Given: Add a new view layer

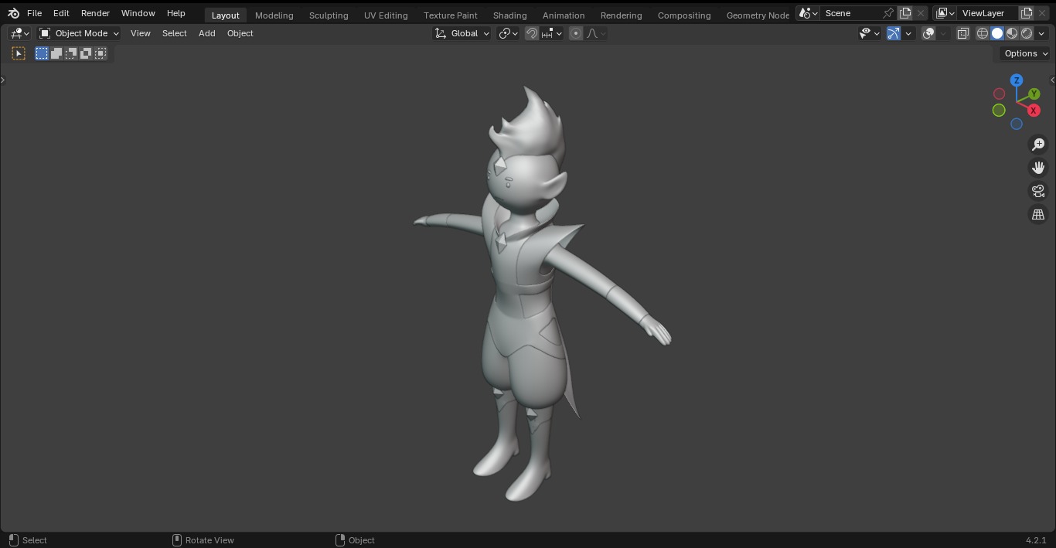Looking at the screenshot, I should [1027, 13].
